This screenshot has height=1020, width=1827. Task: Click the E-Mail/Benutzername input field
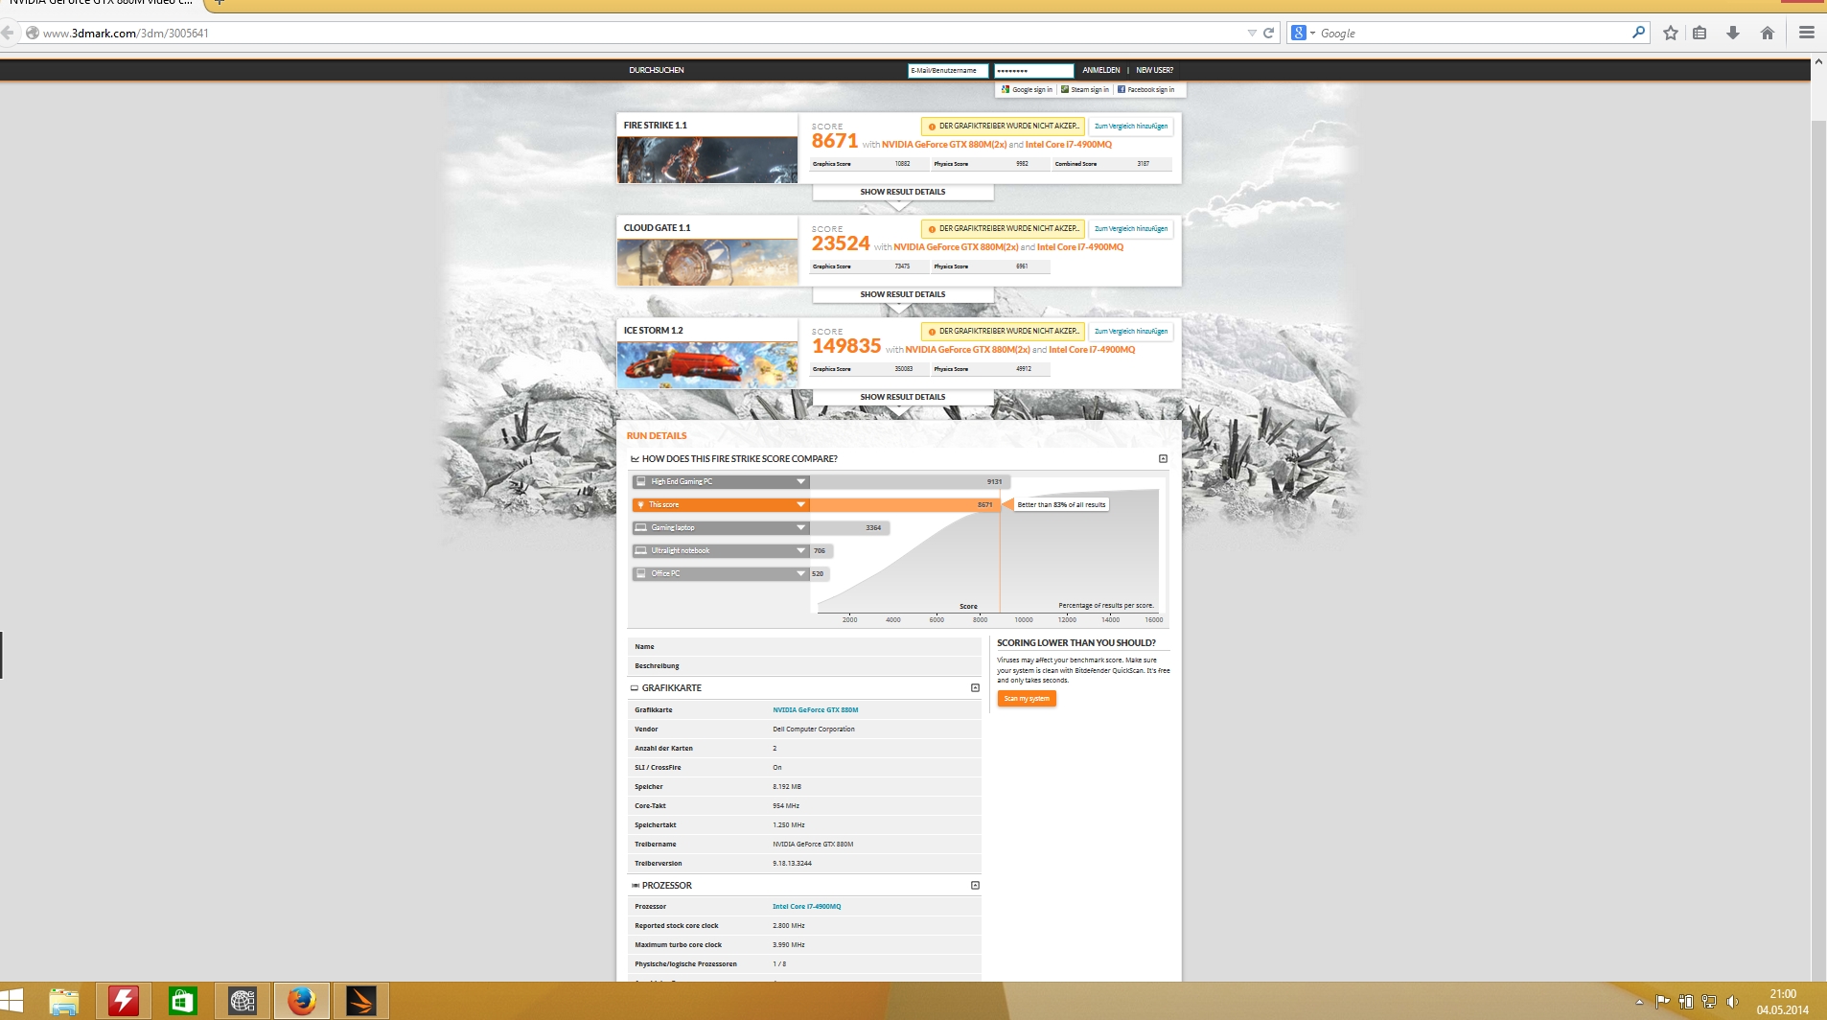tap(948, 70)
